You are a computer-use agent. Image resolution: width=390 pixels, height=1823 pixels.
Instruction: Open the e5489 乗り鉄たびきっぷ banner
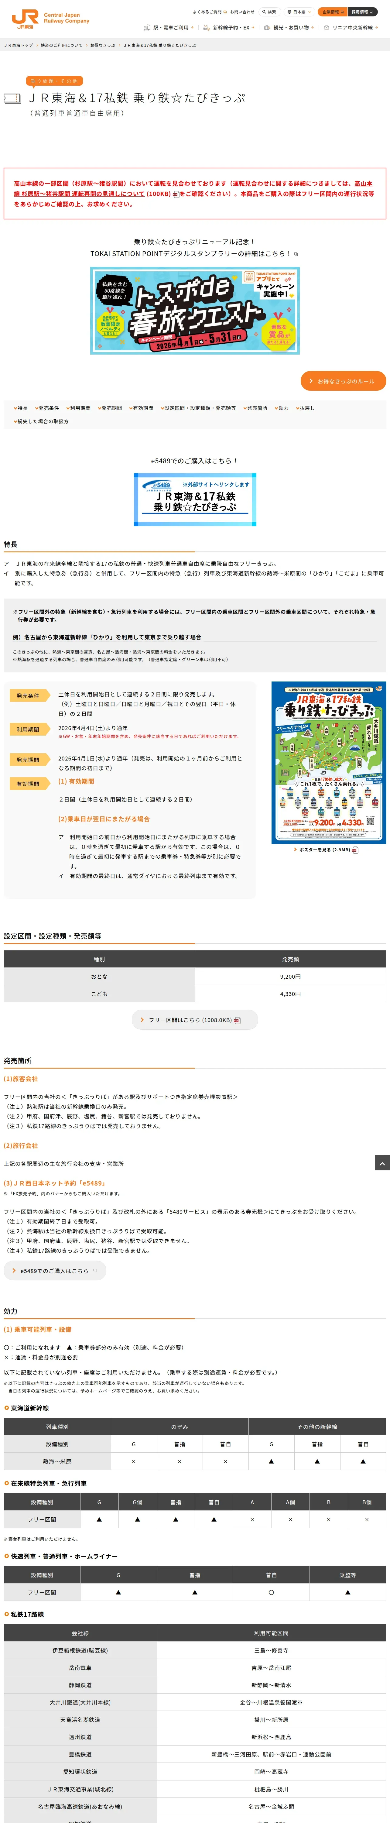[x=195, y=500]
